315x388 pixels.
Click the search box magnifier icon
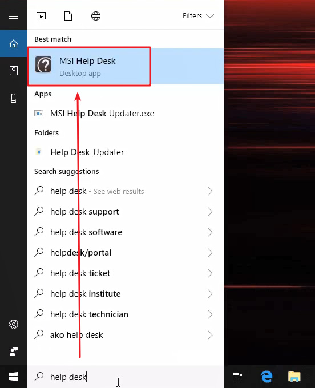(39, 376)
